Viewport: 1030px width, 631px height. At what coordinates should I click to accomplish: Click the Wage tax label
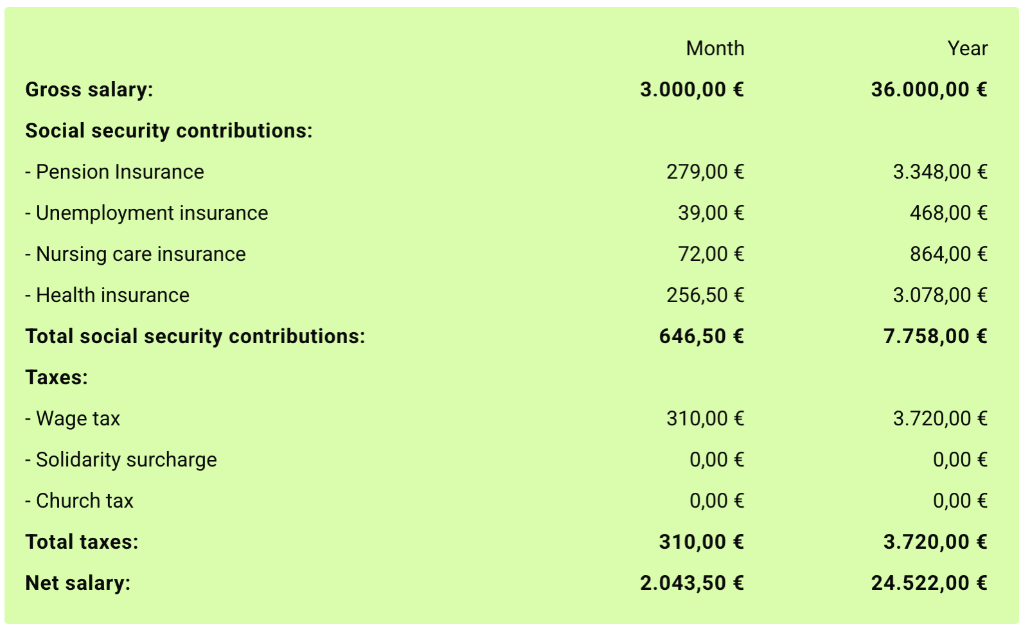73,418
